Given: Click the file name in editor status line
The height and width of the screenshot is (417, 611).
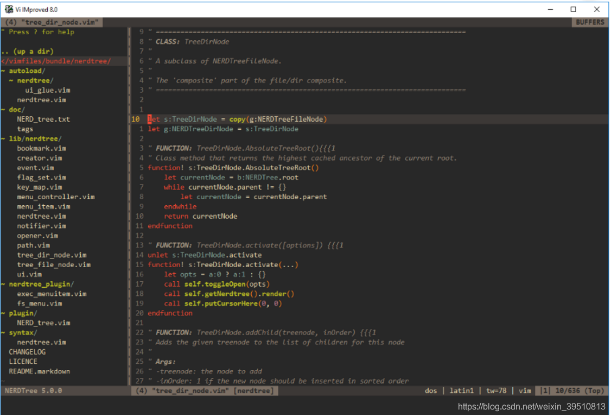Looking at the screenshot, I should pyautogui.click(x=189, y=391).
